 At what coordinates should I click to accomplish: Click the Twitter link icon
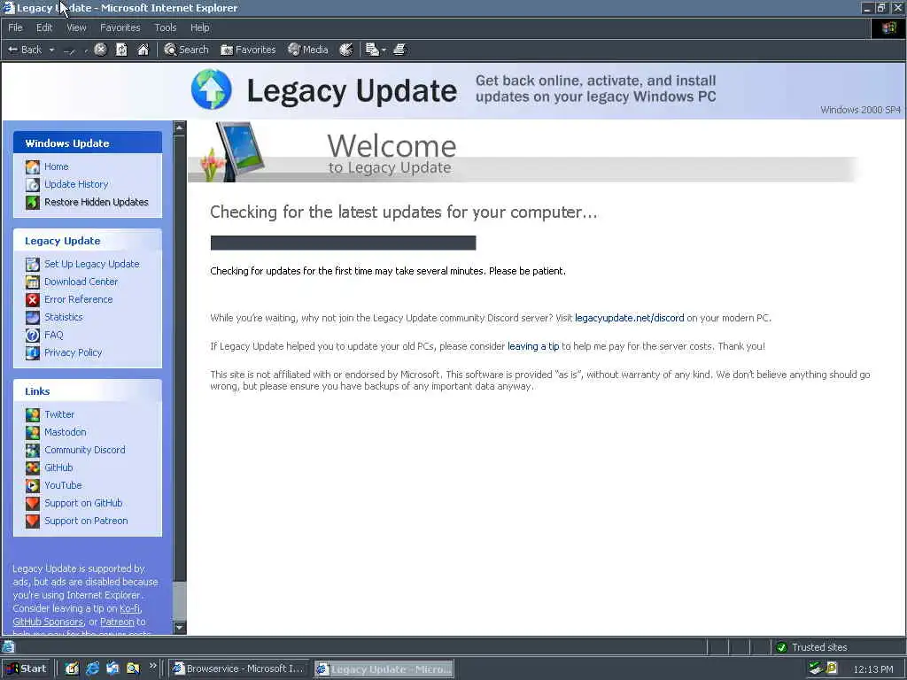[x=33, y=414]
